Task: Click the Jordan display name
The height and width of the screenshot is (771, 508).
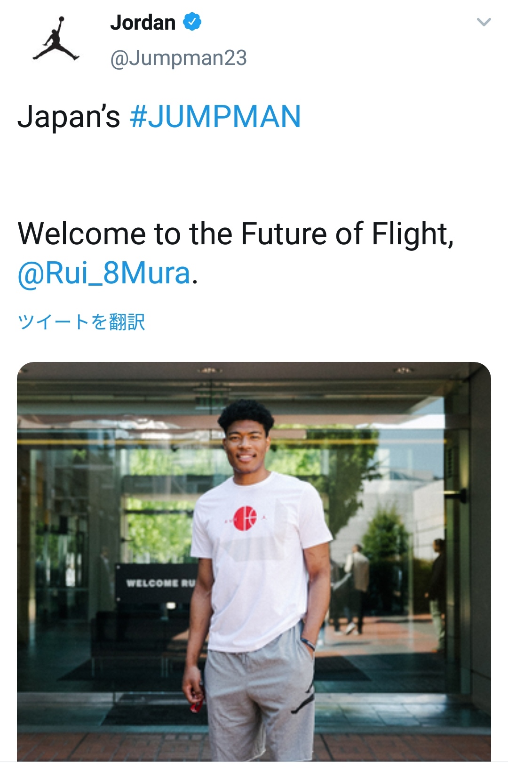Action: pyautogui.click(x=143, y=23)
